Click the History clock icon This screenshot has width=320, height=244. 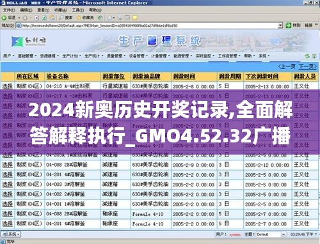[100, 18]
